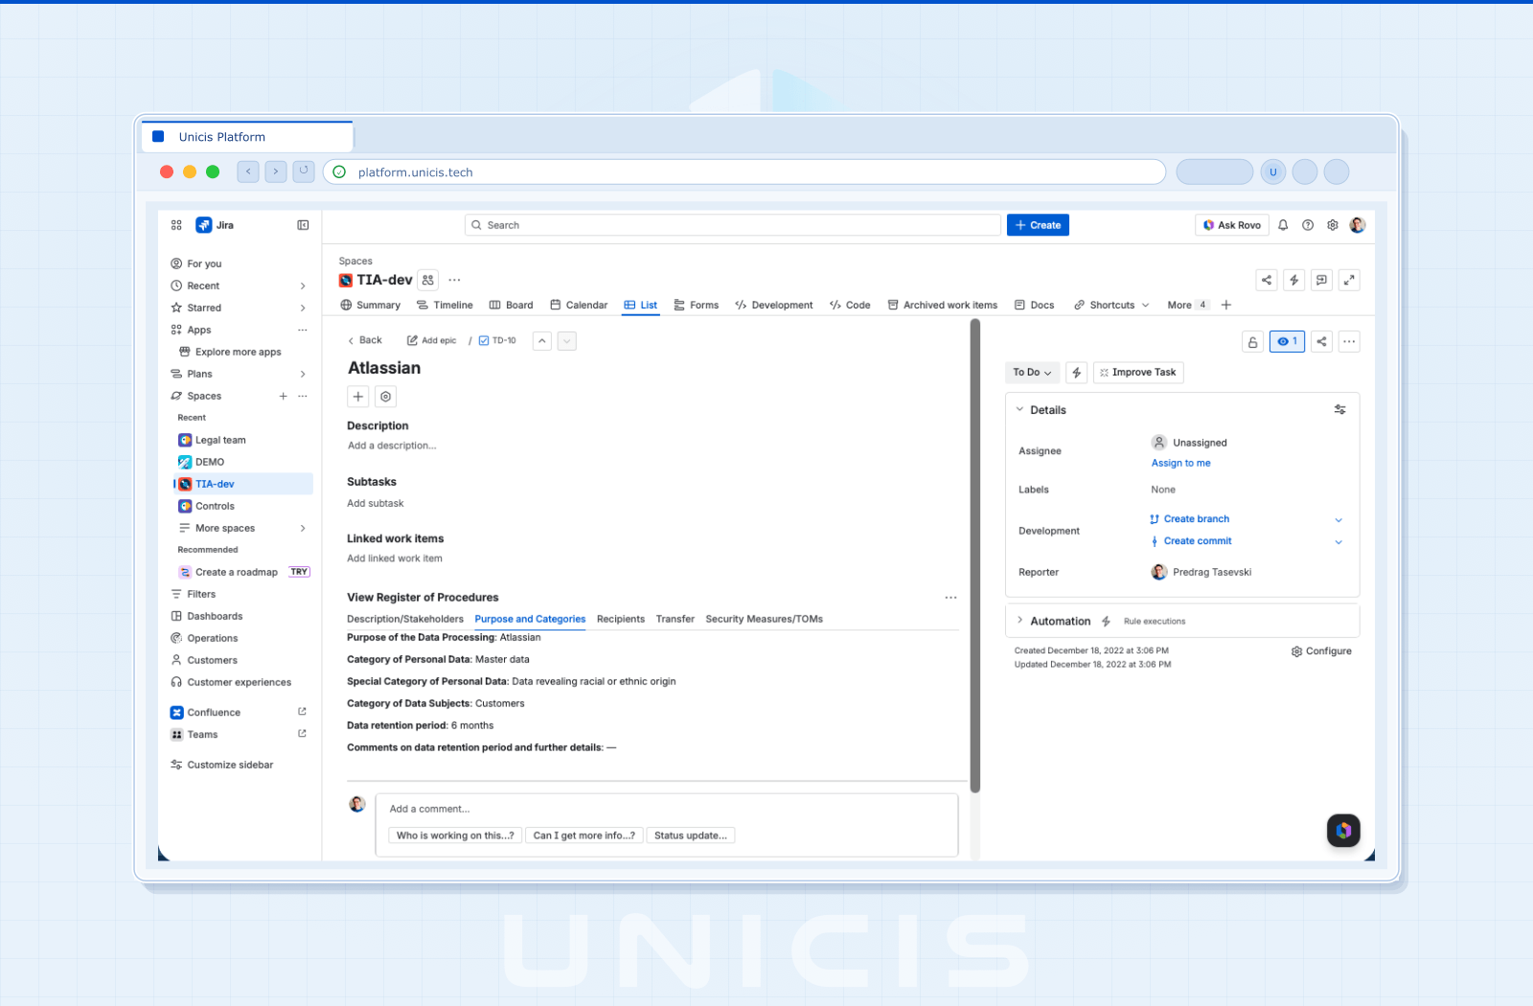Open the app switcher grid icon
Viewport: 1533px width, 1006px height.
click(x=176, y=225)
